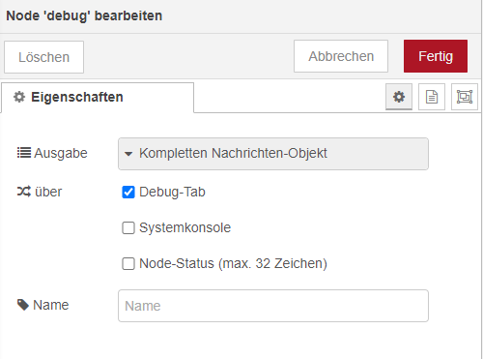483x359 pixels.
Task: Open the node properties gear icon
Action: pyautogui.click(x=399, y=97)
